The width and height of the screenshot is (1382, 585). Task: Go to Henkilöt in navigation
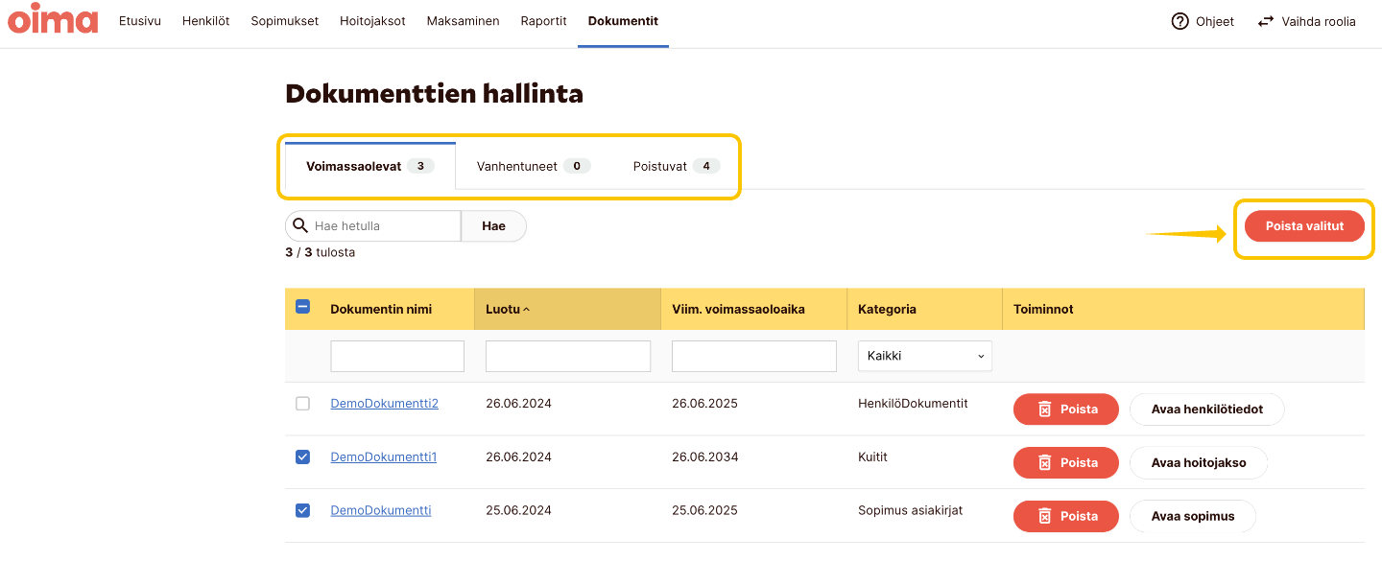pos(206,21)
